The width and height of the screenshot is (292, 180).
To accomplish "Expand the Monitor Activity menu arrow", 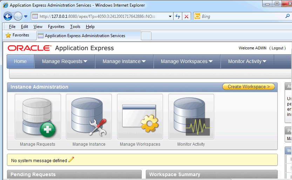I will tap(264, 61).
